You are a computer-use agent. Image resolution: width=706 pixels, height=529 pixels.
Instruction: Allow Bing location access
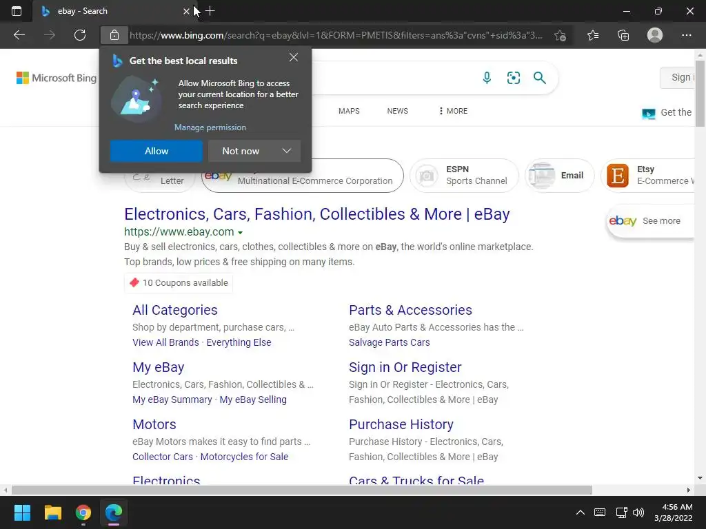pos(157,151)
